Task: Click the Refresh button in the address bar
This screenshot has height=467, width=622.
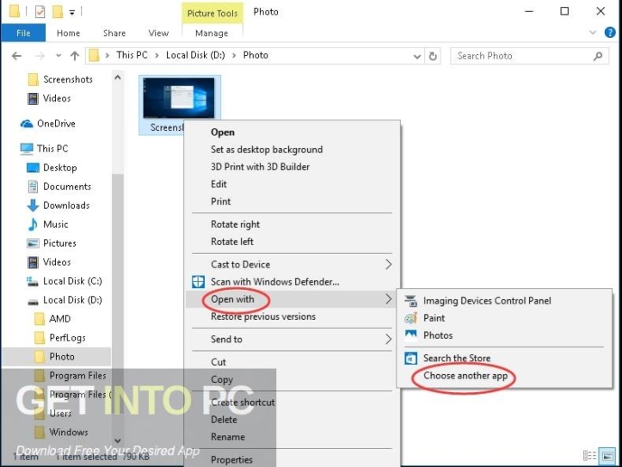Action: tap(433, 56)
